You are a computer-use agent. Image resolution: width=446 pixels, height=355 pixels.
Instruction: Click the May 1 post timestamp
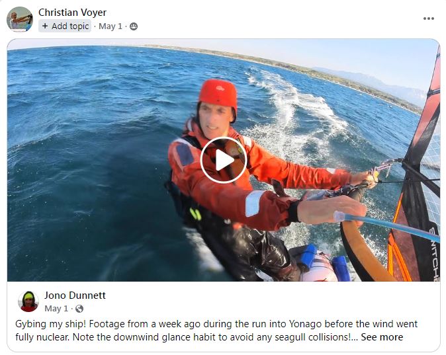110,26
